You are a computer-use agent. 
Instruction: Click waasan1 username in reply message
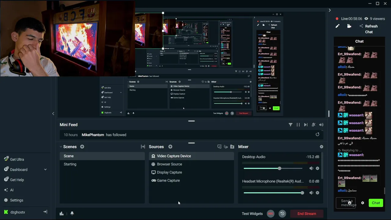pos(356,155)
